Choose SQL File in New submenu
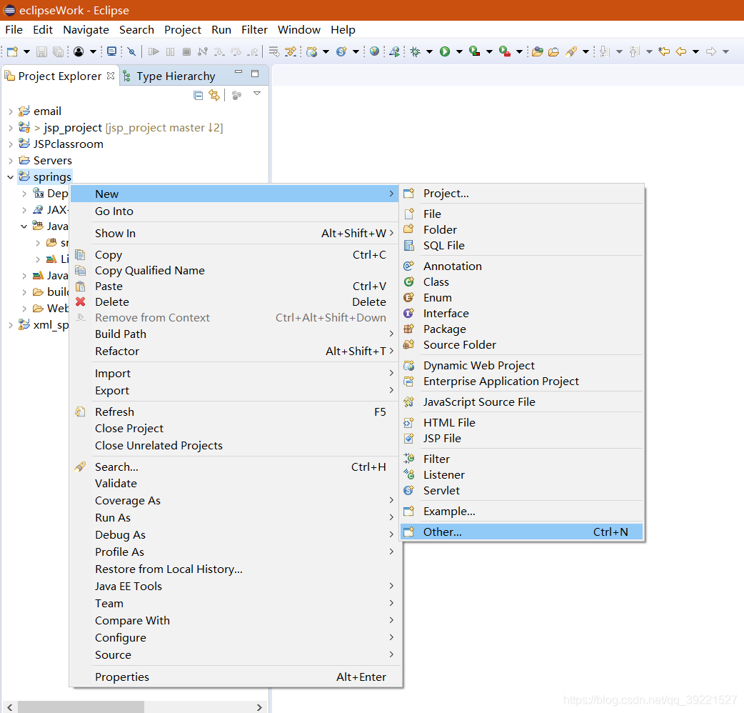This screenshot has width=744, height=713. point(522,246)
